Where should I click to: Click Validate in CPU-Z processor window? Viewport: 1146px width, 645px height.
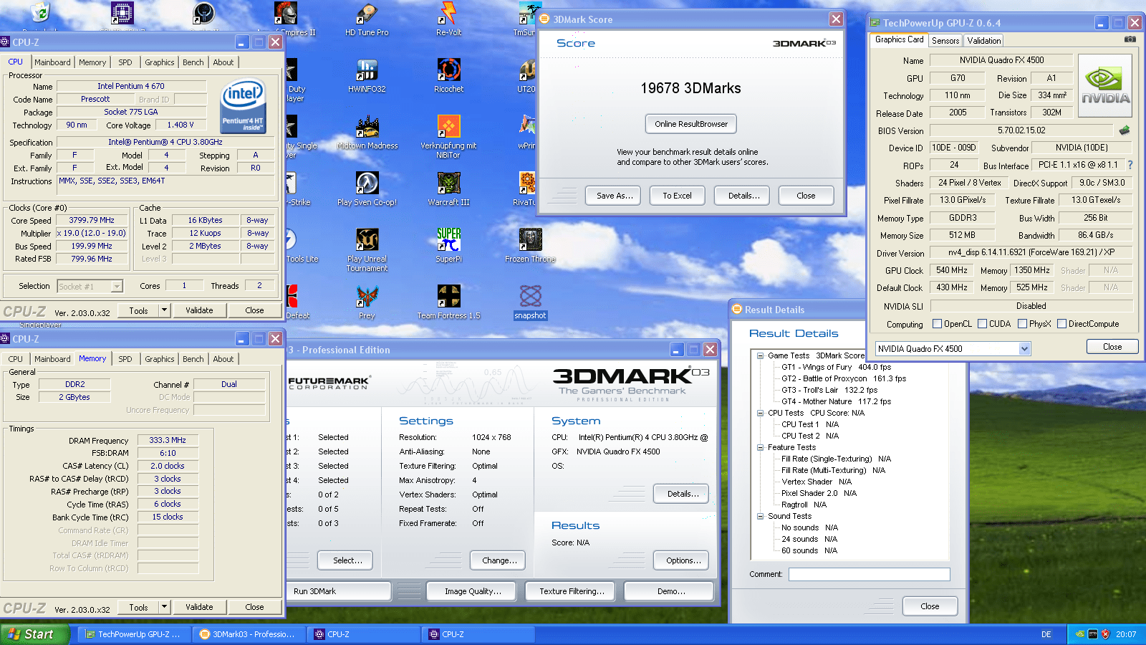[x=199, y=310]
